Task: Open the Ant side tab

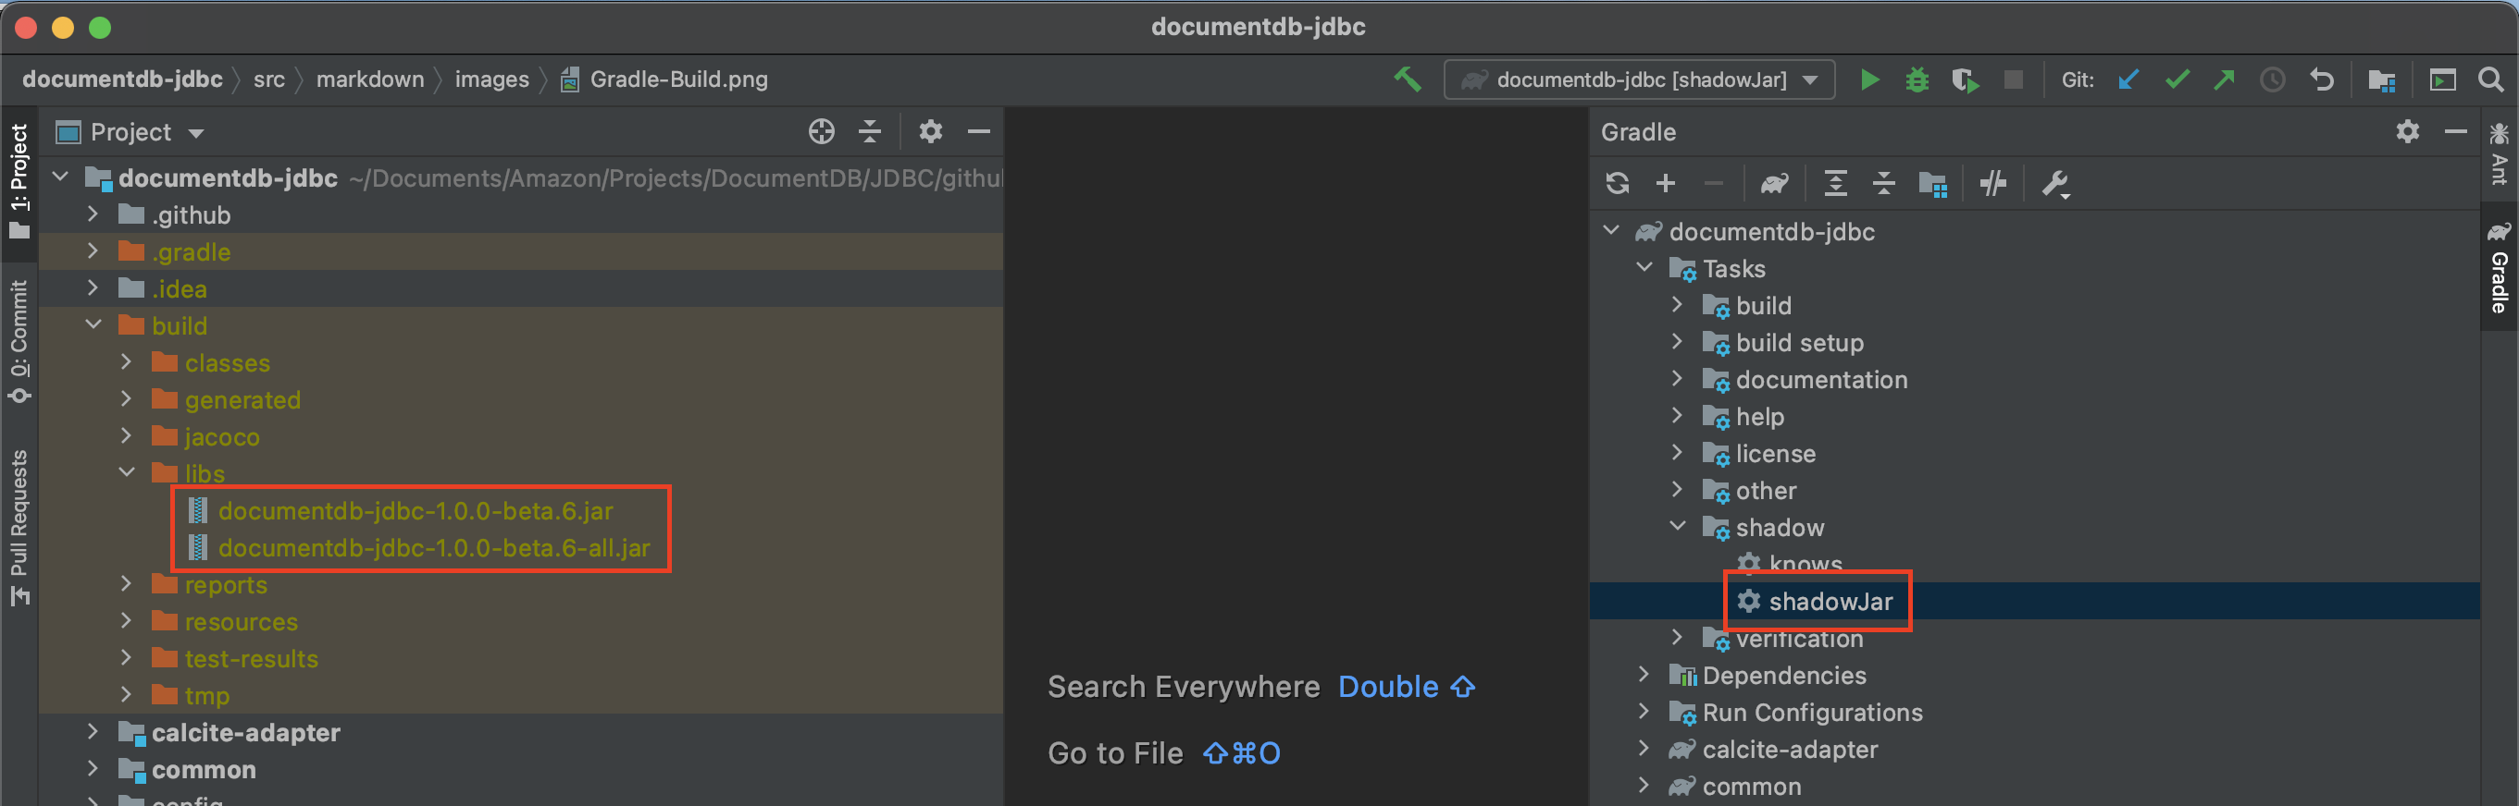Action: (x=2499, y=153)
